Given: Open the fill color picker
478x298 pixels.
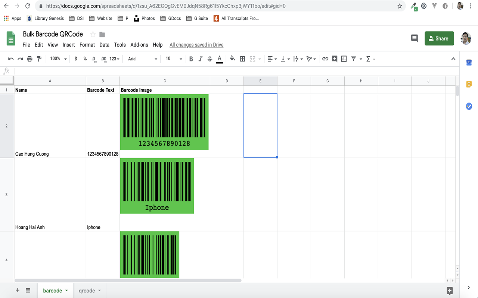Looking at the screenshot, I should click(232, 59).
